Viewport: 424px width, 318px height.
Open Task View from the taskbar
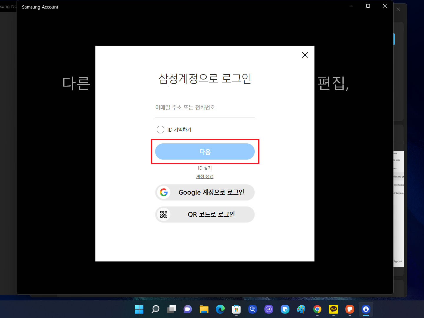(x=172, y=309)
